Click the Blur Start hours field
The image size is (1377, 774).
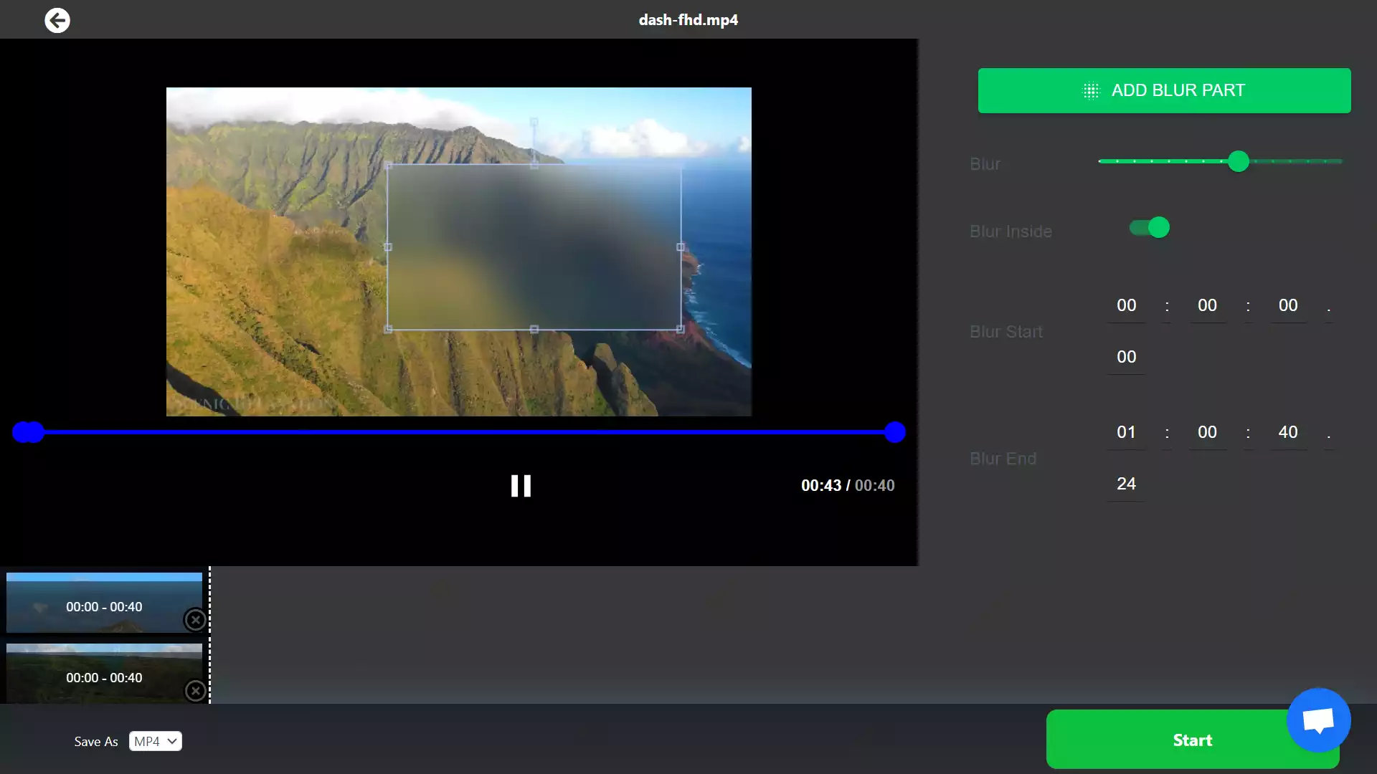click(x=1126, y=305)
